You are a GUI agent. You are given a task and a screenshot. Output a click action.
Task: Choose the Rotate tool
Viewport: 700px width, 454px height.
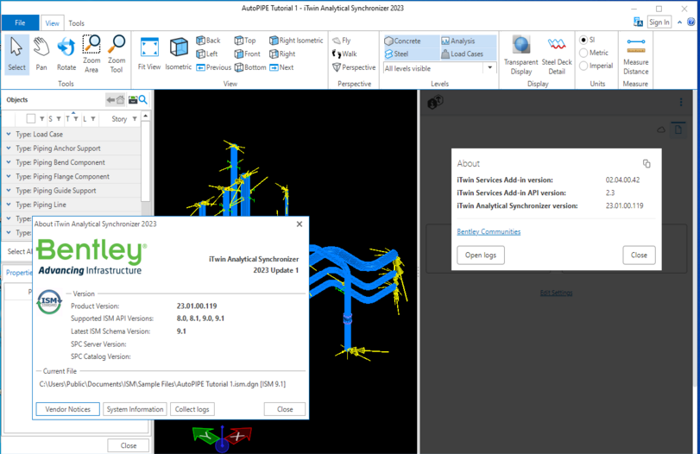[x=66, y=54]
